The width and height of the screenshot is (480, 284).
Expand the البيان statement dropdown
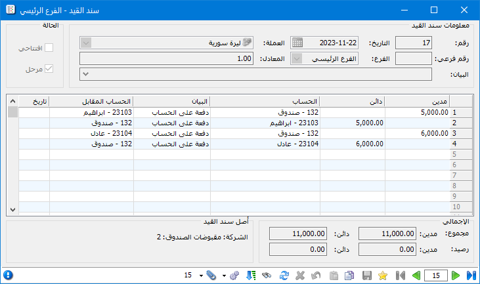[x=86, y=74]
